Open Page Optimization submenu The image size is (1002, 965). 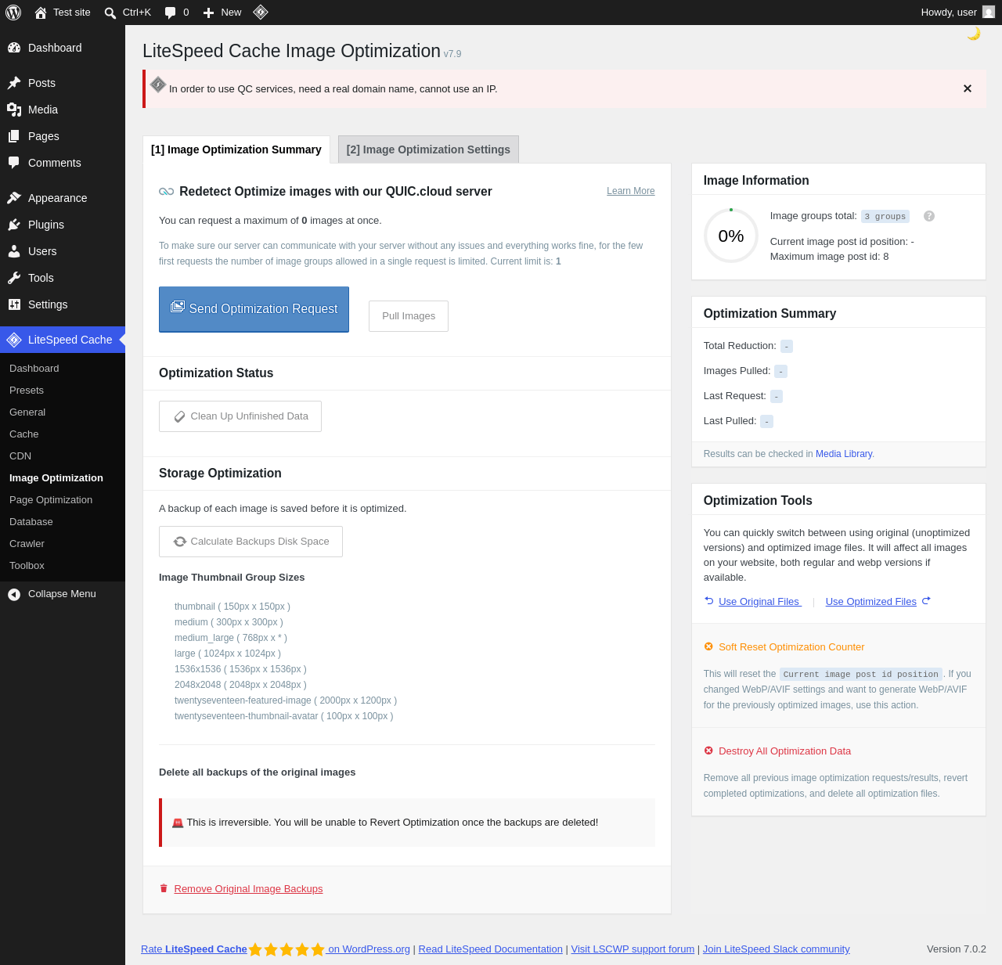63,500
